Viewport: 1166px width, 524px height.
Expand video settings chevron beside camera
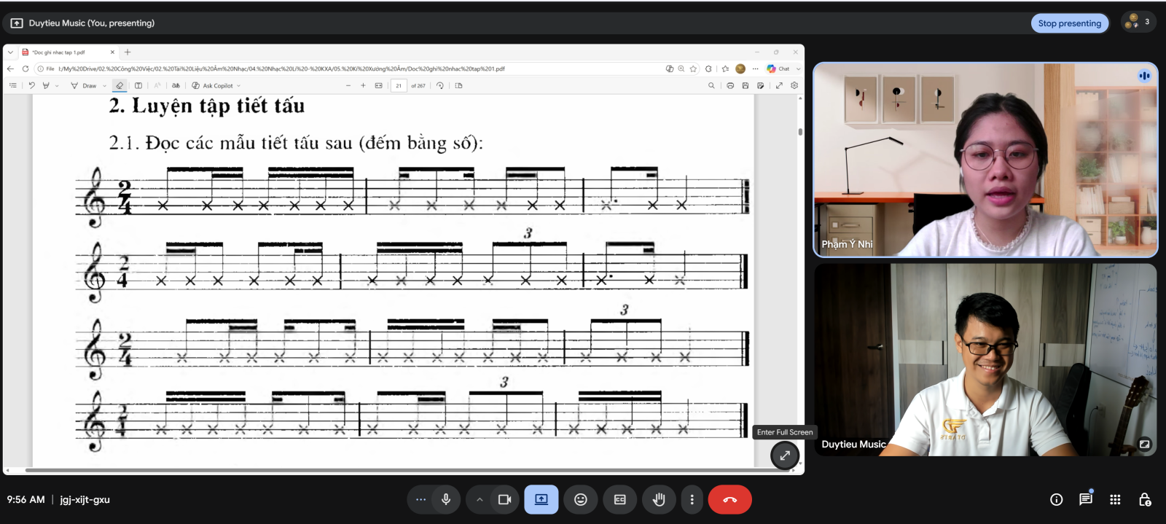click(480, 499)
